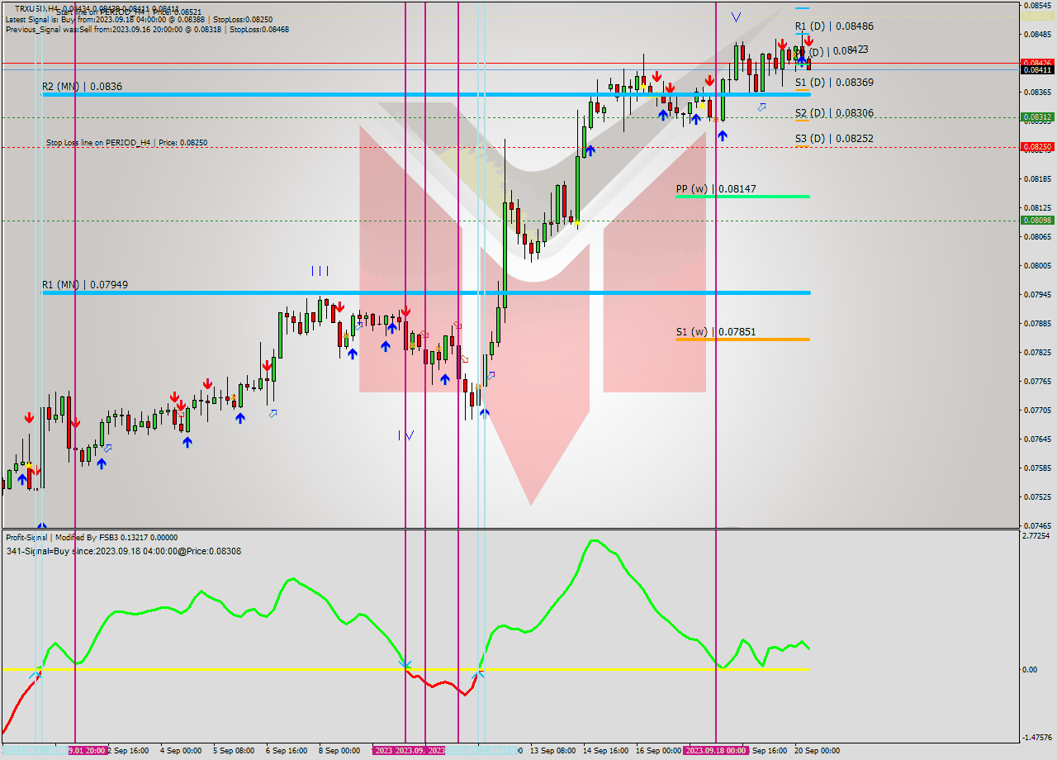Click the R2 (MN) | 0.0836 pivot label
Image resolution: width=1057 pixels, height=760 pixels.
(82, 86)
